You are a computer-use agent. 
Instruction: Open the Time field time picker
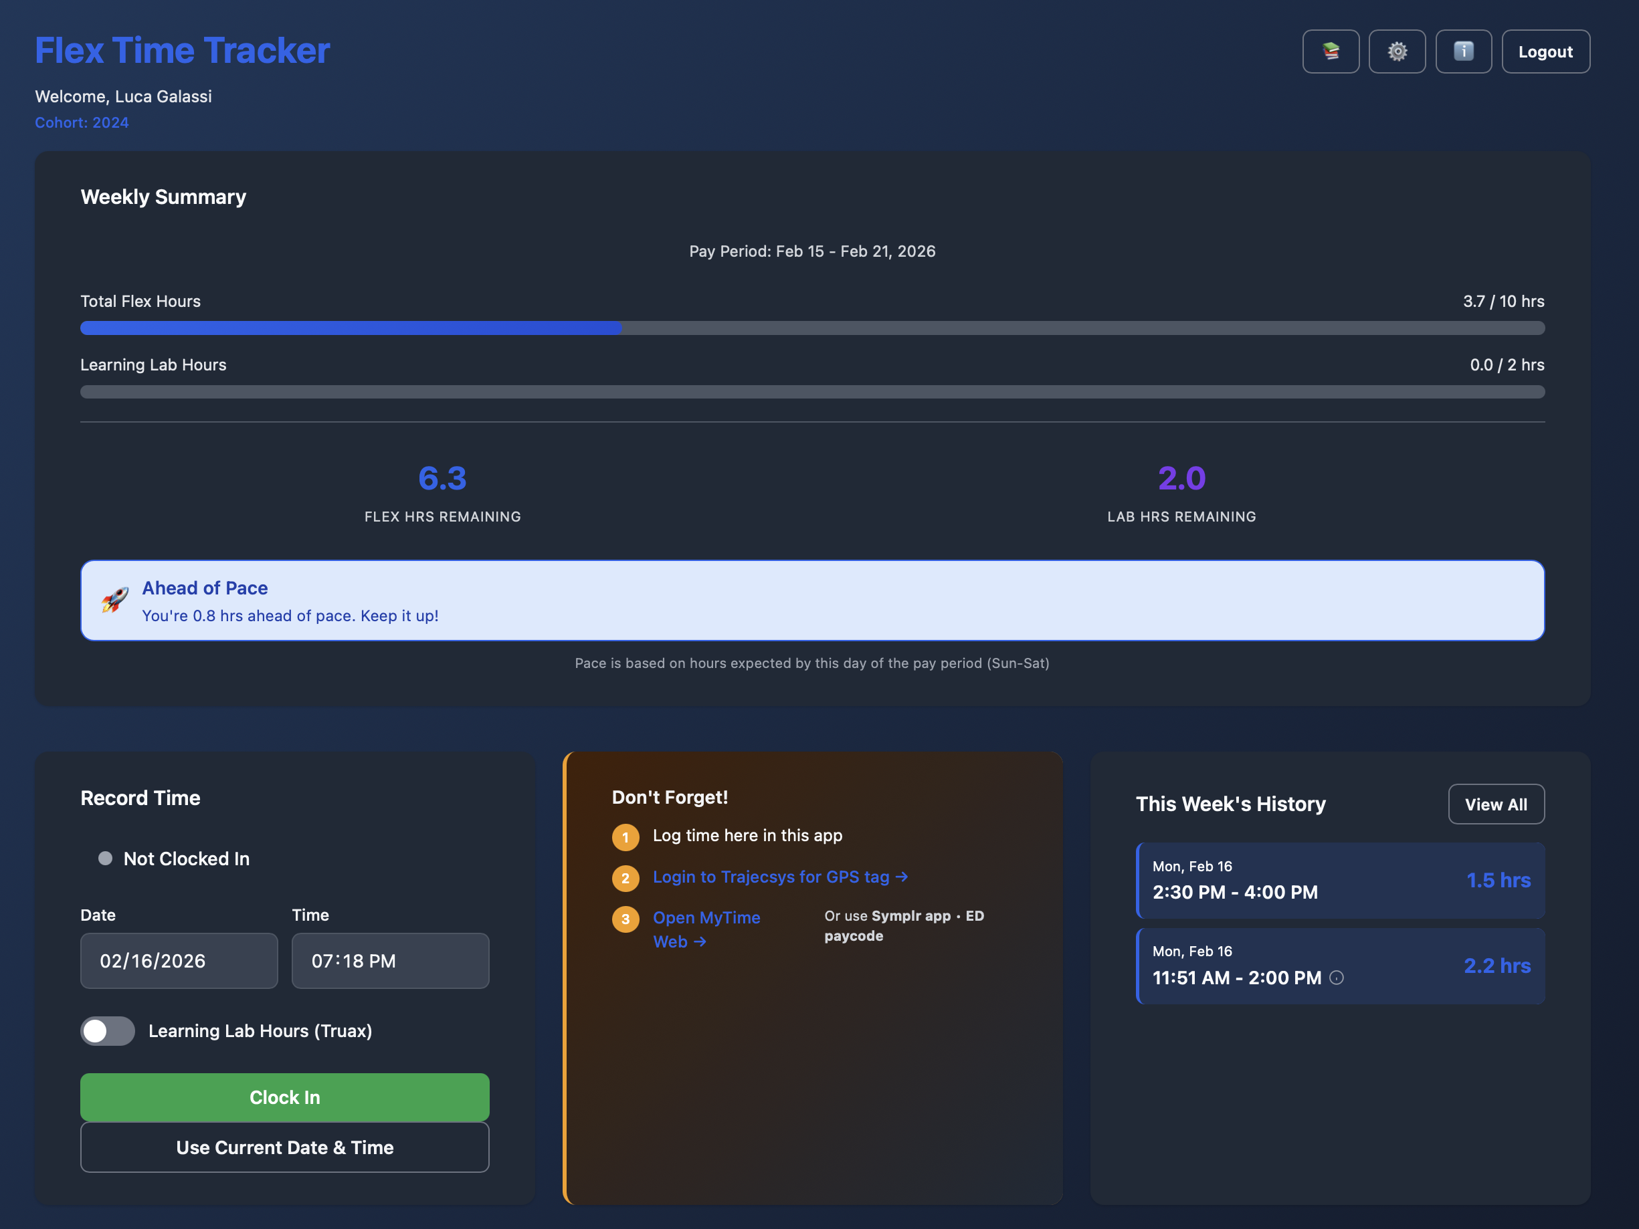pyautogui.click(x=390, y=961)
